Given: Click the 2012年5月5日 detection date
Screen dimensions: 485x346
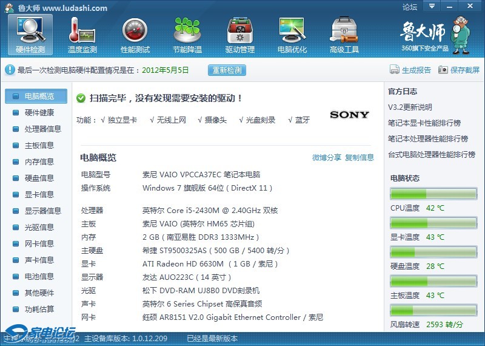Looking at the screenshot, I should (x=165, y=70).
